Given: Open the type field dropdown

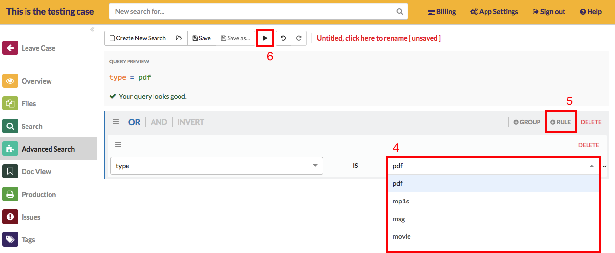Looking at the screenshot, I should (x=216, y=166).
